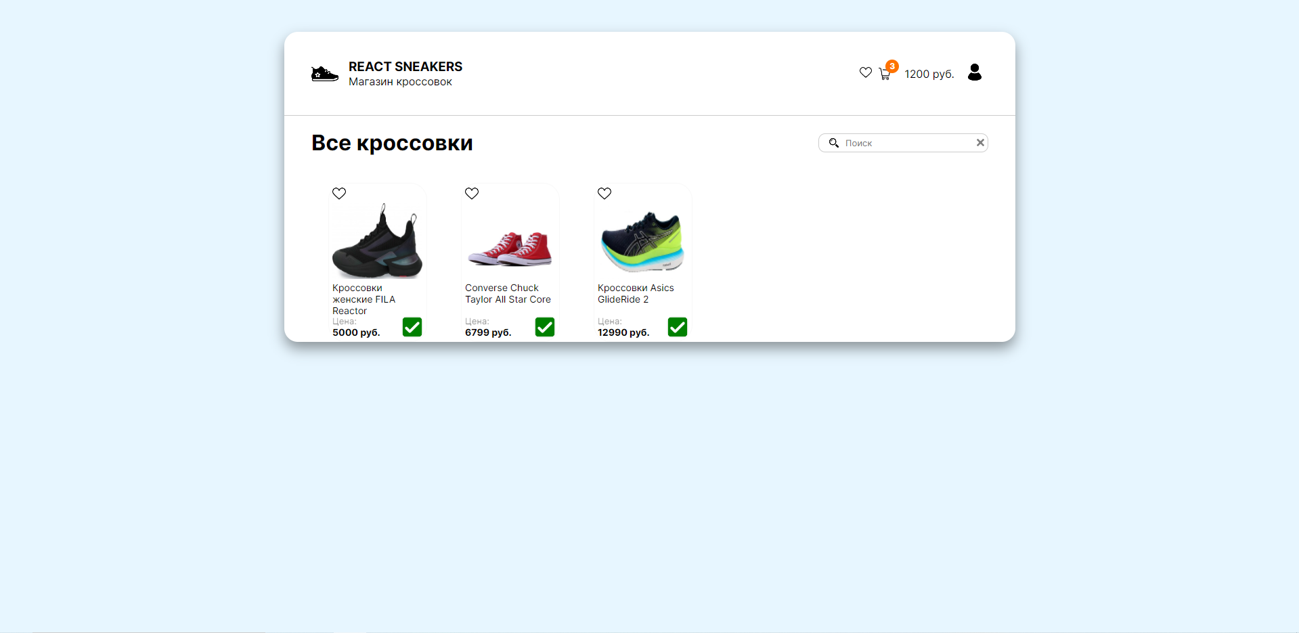Click the red Converse sneaker image
The width and height of the screenshot is (1299, 633).
click(x=510, y=248)
